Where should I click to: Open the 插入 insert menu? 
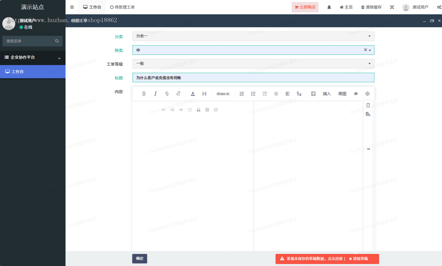[327, 94]
